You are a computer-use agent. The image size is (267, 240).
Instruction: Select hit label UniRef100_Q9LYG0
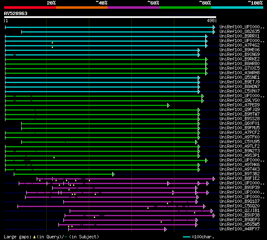(x=239, y=101)
